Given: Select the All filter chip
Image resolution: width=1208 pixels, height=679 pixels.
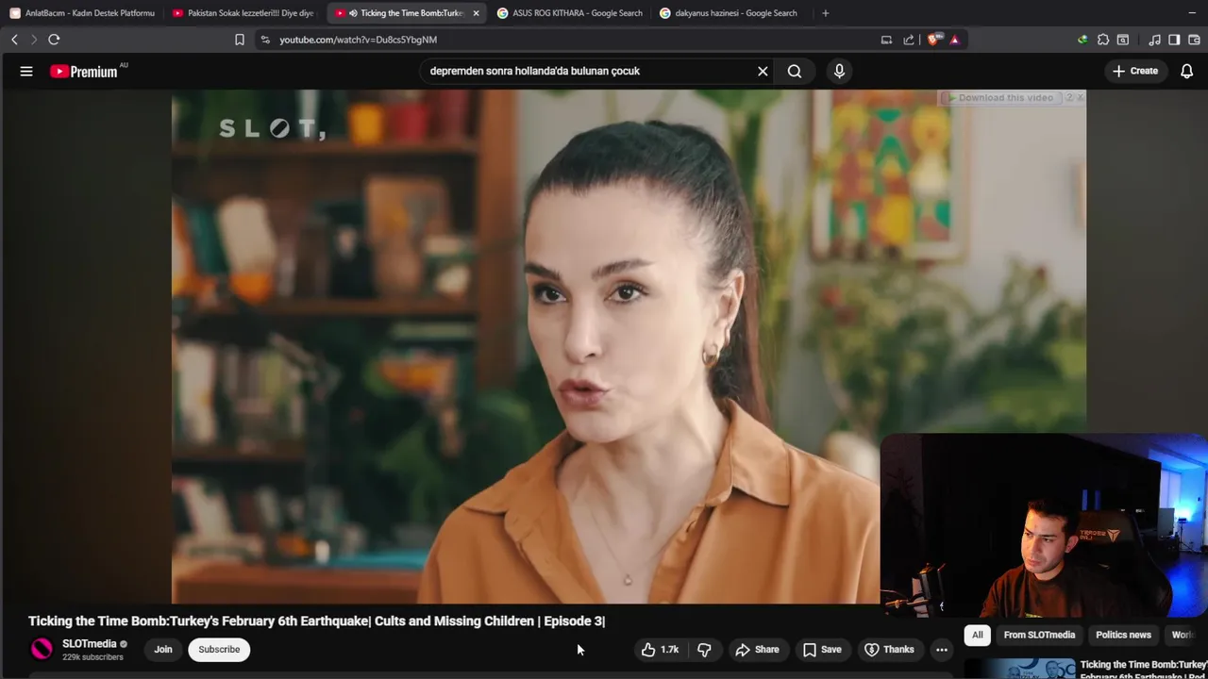Looking at the screenshot, I should pyautogui.click(x=978, y=635).
